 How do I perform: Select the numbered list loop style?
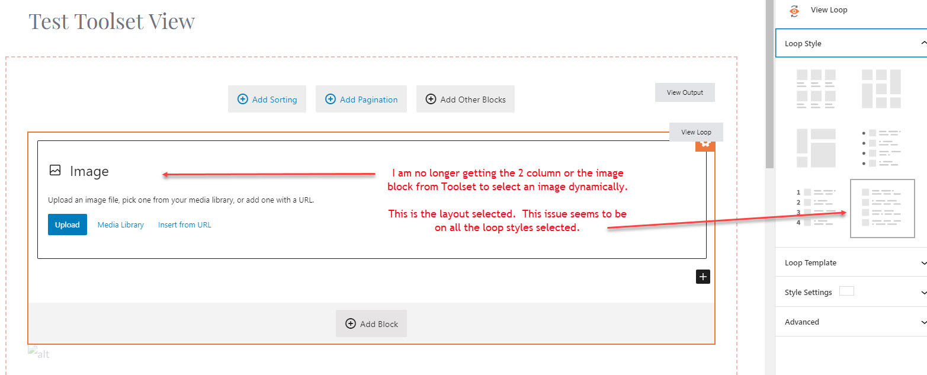pos(816,207)
